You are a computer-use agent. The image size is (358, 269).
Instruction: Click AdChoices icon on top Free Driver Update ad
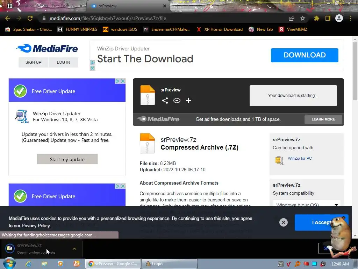pos(117,81)
